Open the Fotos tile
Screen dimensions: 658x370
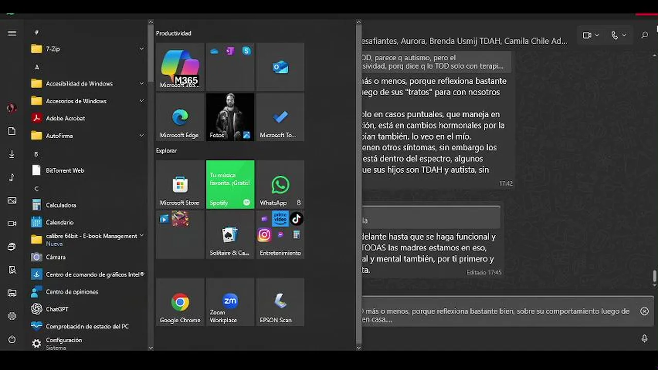point(230,117)
